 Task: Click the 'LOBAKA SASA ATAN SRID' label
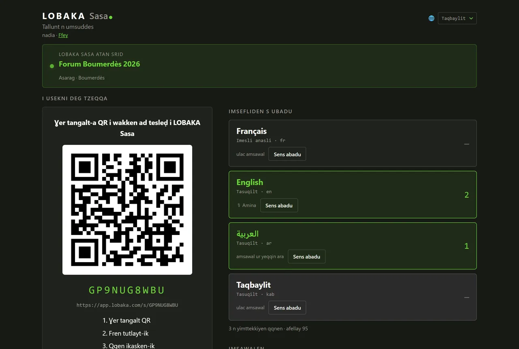[91, 54]
